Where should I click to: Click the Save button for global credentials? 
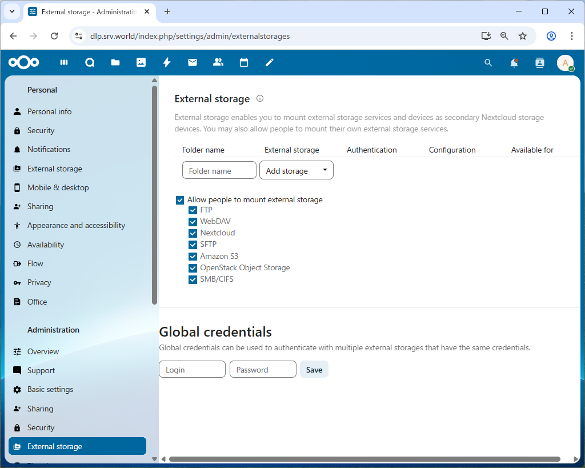pyautogui.click(x=314, y=370)
